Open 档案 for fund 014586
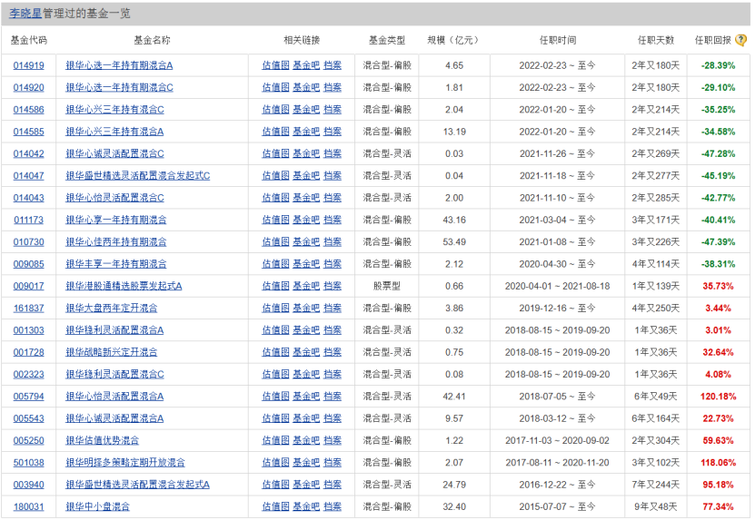The image size is (755, 520). [x=333, y=110]
